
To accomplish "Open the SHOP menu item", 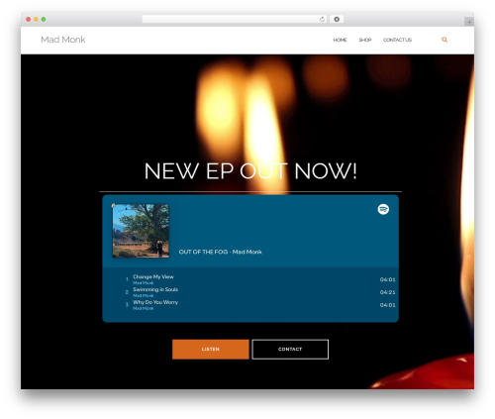I will pos(365,40).
